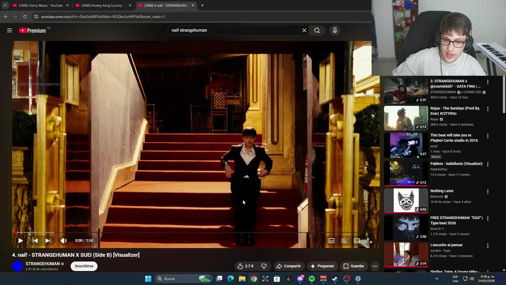Show hidden system tray icons chevron
Image resolution: width=506 pixels, height=285 pixels.
pyautogui.click(x=437, y=279)
